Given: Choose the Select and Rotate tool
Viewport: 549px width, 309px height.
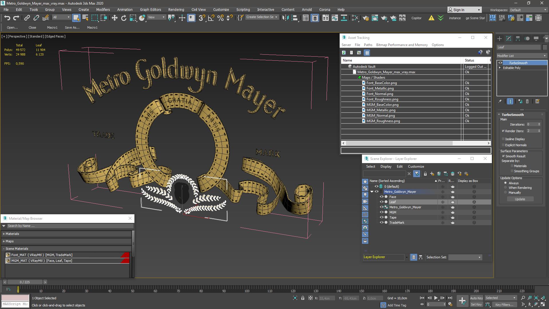Looking at the screenshot, I should 124,18.
